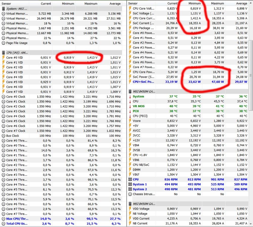Image resolution: width=253 pixels, height=227 pixels.
Task: Click the left panel Maximum column header
Action: coord(87,3)
